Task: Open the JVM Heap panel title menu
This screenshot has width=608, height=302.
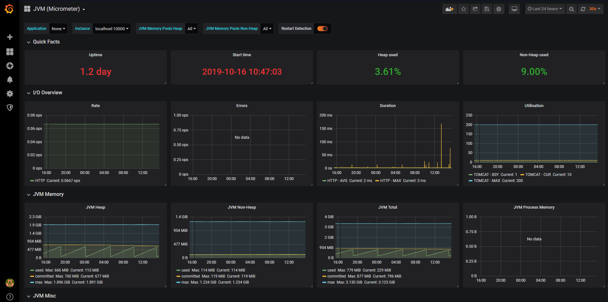Action: click(95, 207)
